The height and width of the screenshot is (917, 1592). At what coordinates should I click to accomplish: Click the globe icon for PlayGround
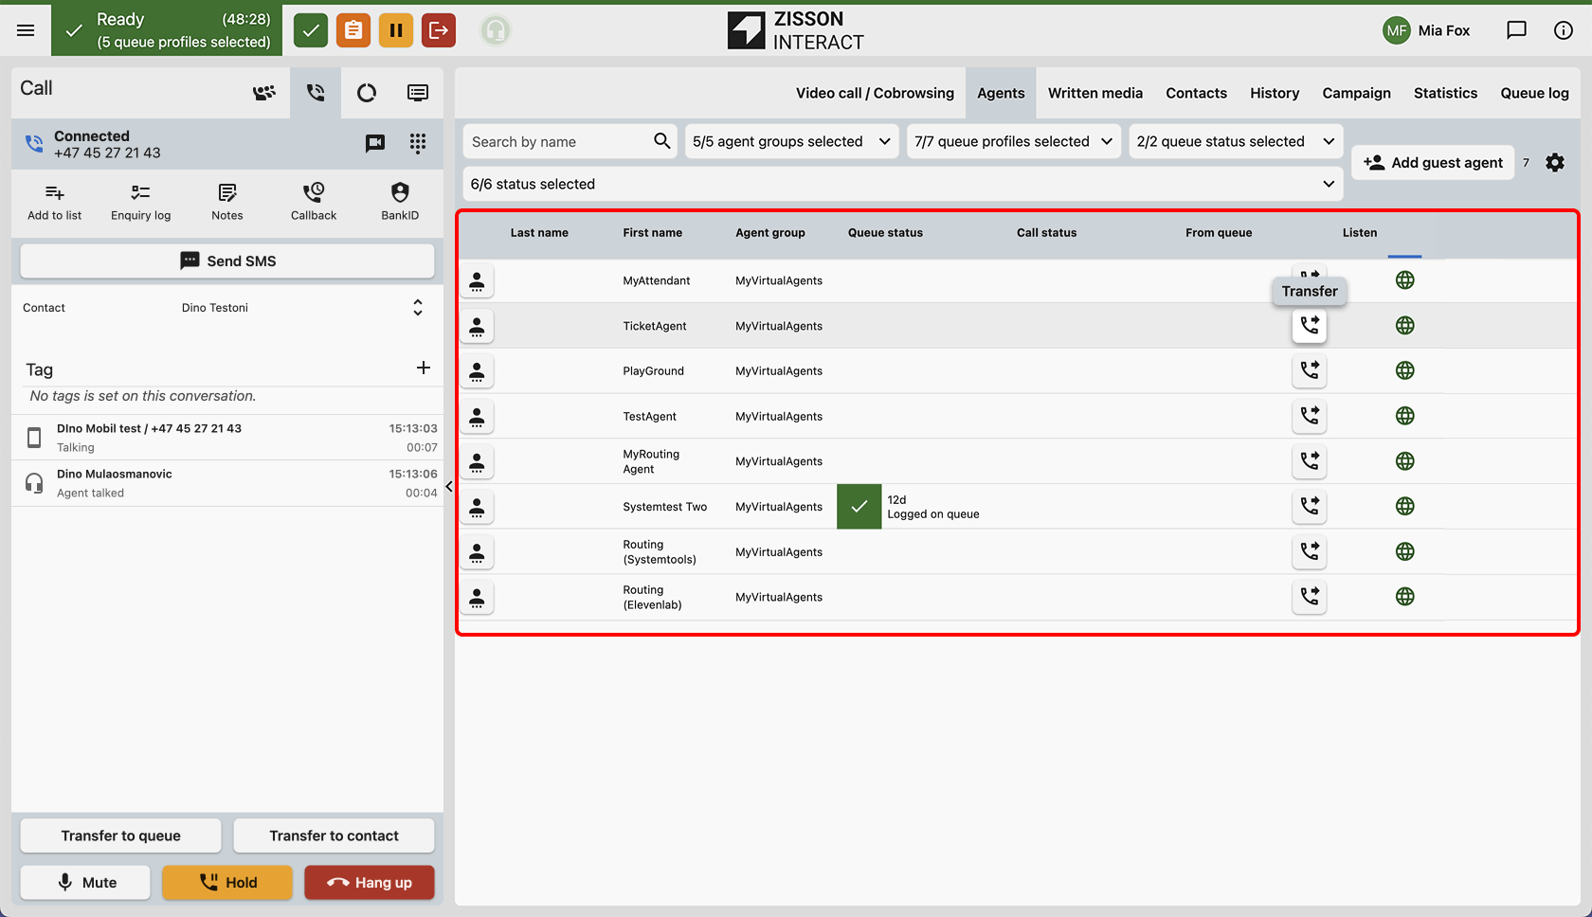pyautogui.click(x=1404, y=370)
